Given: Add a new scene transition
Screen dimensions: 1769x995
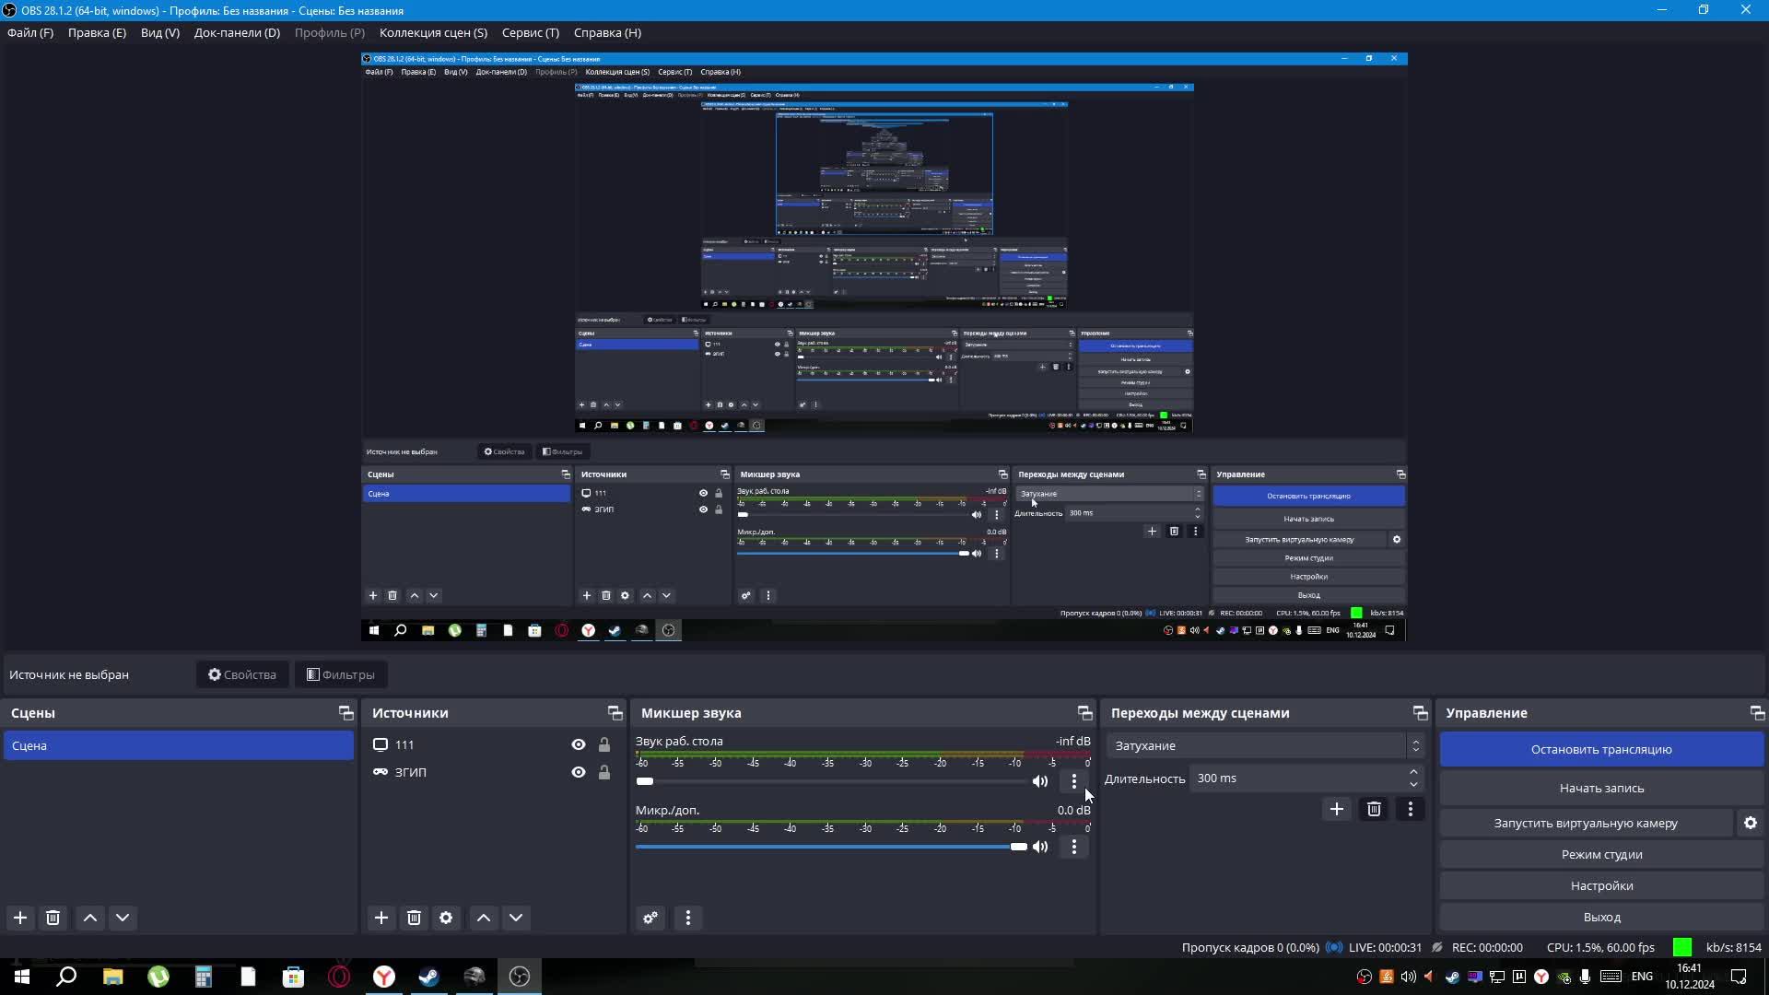Looking at the screenshot, I should (x=1337, y=809).
